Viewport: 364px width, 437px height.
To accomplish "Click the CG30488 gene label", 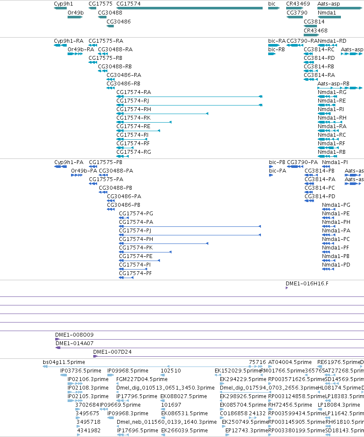I will (110, 12).
